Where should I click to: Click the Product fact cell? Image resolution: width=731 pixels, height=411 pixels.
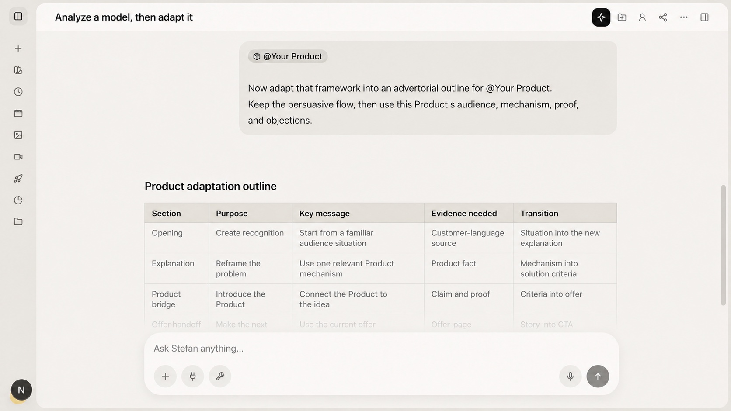coord(469,269)
